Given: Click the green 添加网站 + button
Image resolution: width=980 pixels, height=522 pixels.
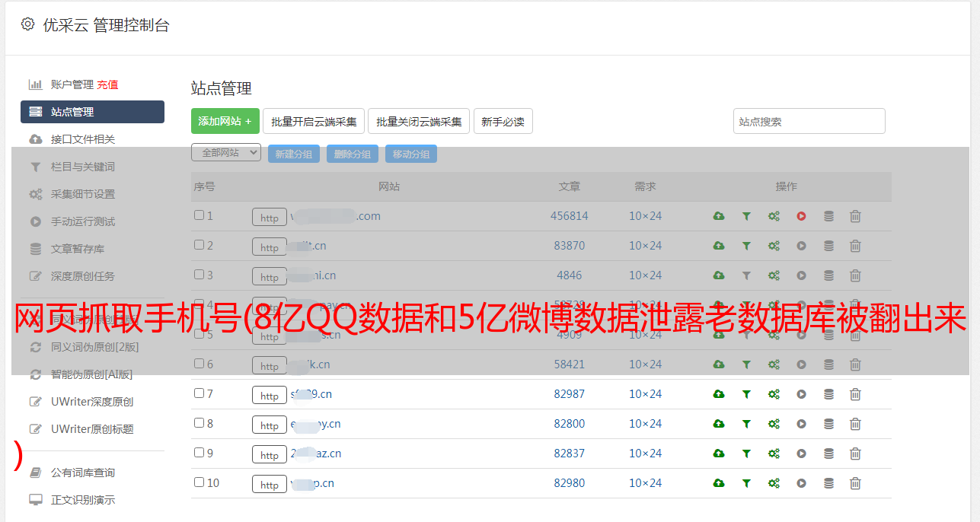Looking at the screenshot, I should (225, 121).
